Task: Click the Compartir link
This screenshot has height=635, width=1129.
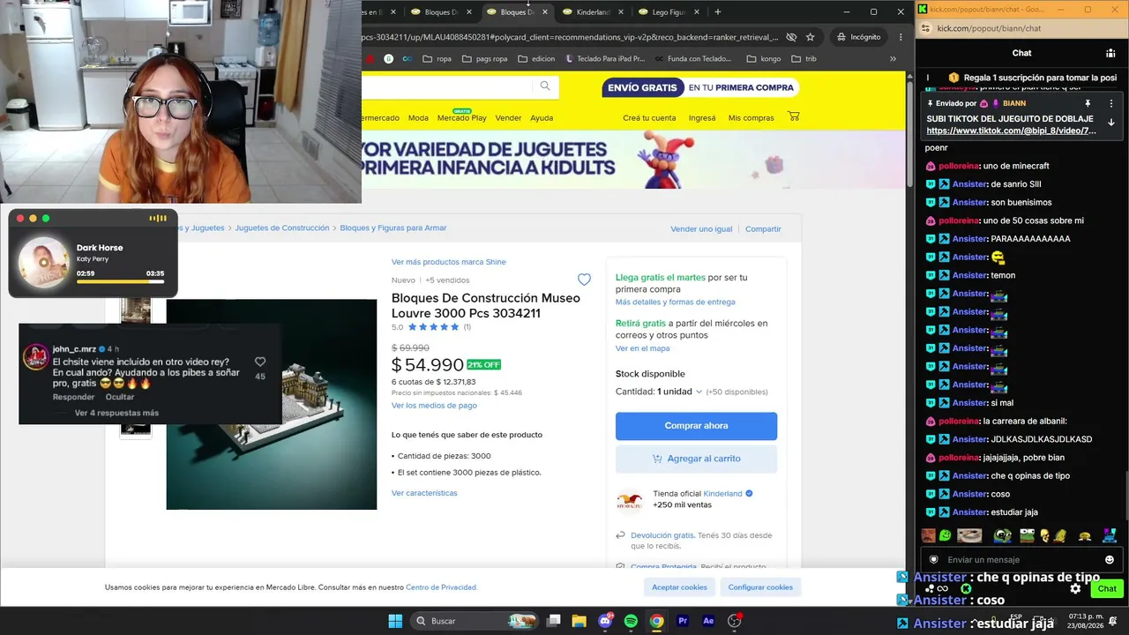Action: 763,229
